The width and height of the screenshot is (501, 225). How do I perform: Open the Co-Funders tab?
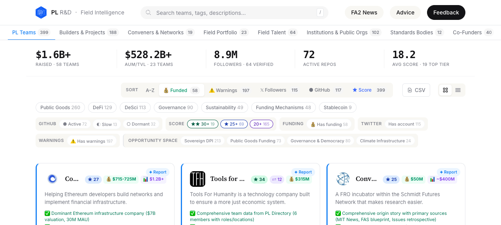pos(473,32)
